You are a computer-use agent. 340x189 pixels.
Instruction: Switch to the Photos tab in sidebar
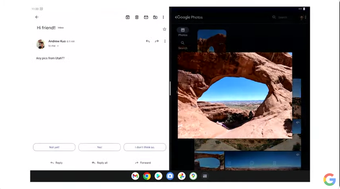[x=183, y=32]
